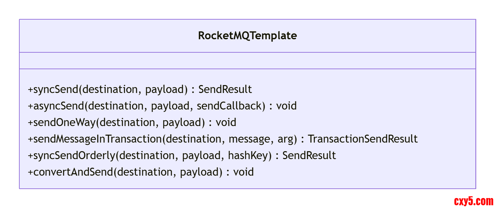Click void return type of convertAndSend
Image resolution: width=495 pixels, height=208 pixels.
(x=244, y=172)
